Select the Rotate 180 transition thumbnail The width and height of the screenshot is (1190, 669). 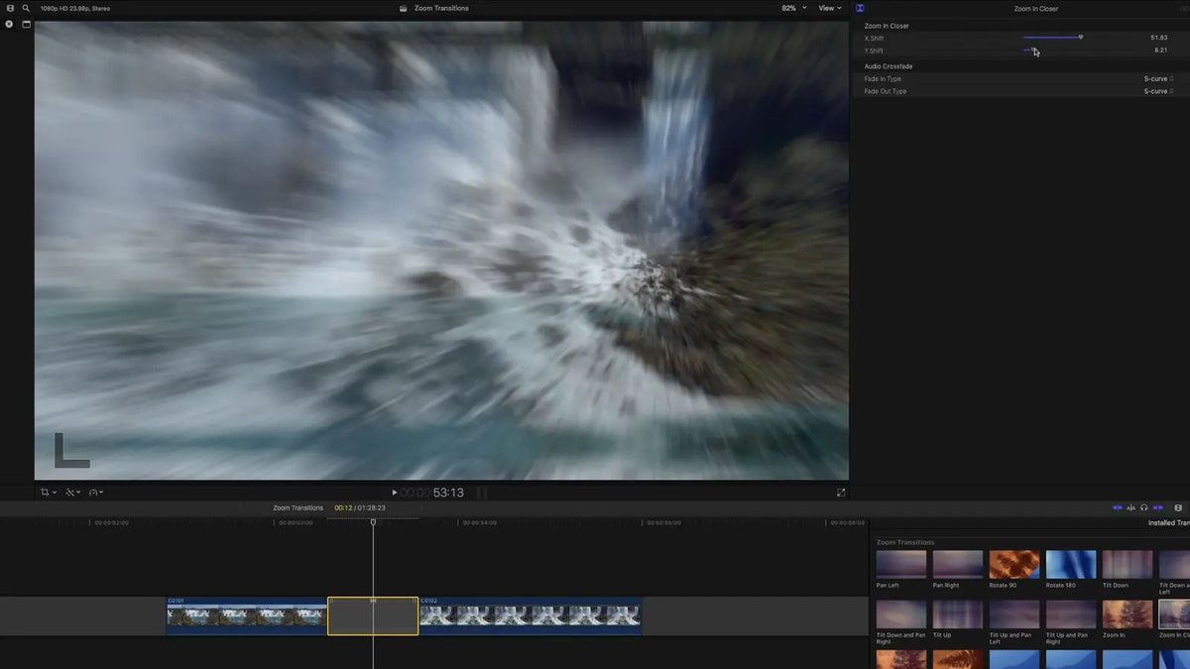(1071, 565)
